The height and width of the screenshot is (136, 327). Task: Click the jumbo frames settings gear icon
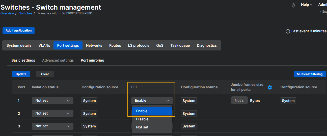pos(270,87)
